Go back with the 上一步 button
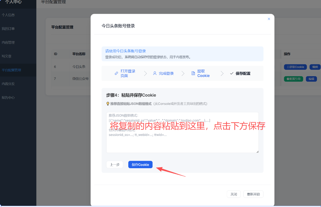Image resolution: width=321 pixels, height=207 pixels. tap(115, 165)
